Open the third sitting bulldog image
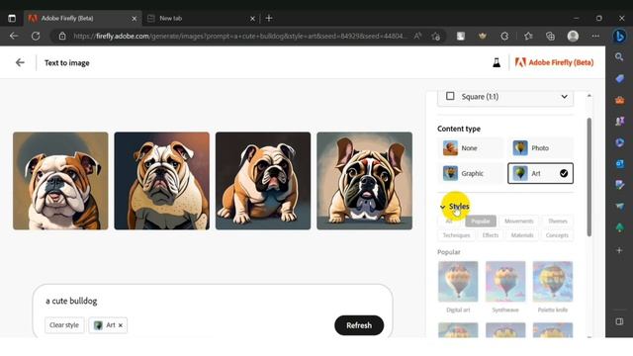Viewport: 633px width, 356px height. tap(263, 181)
